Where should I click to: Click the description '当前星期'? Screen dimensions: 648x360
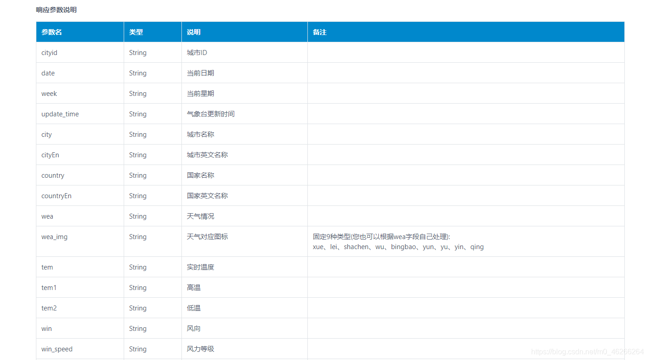click(201, 94)
